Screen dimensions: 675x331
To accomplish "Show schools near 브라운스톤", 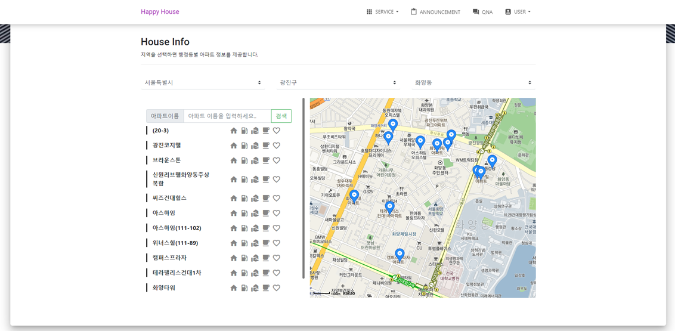I will pyautogui.click(x=255, y=160).
